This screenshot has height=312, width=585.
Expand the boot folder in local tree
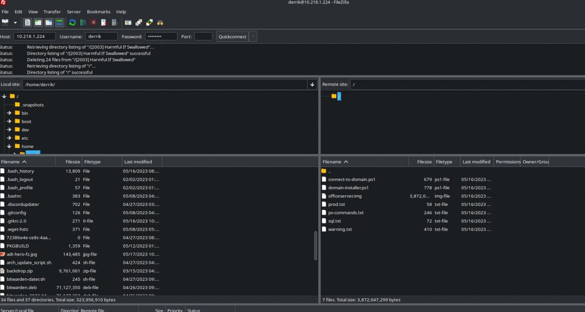[9, 121]
